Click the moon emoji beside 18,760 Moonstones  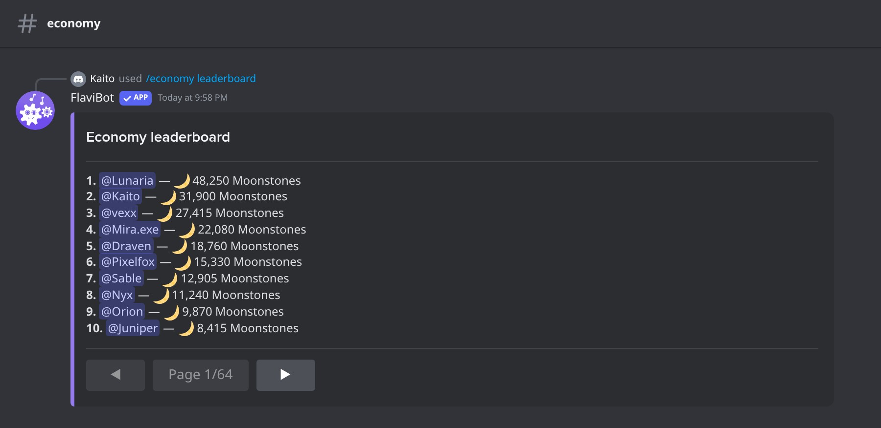[x=180, y=246]
